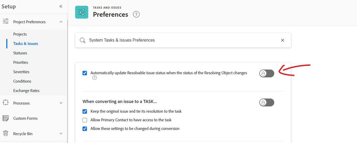This screenshot has width=357, height=143.
Task: Click the Processes icon in sidebar
Action: 5,103
